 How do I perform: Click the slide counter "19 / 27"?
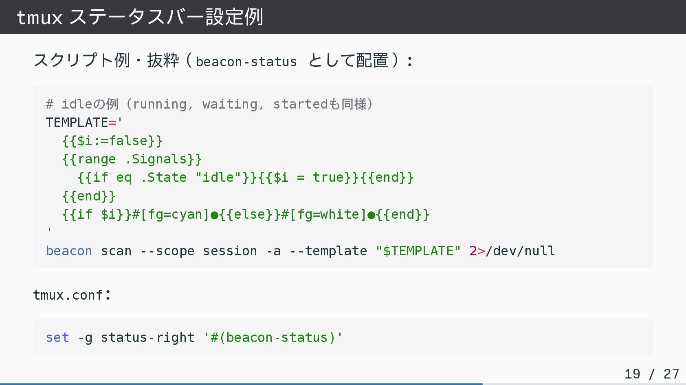pos(651,374)
